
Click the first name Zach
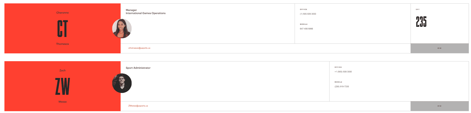pos(63,71)
